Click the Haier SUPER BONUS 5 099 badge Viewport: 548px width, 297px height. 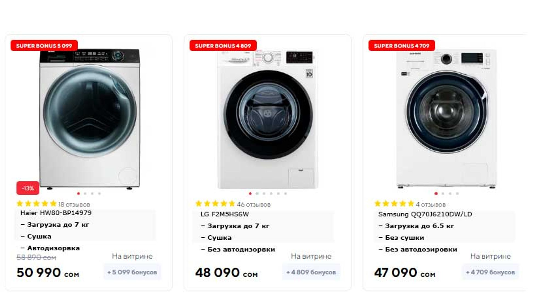pyautogui.click(x=44, y=46)
